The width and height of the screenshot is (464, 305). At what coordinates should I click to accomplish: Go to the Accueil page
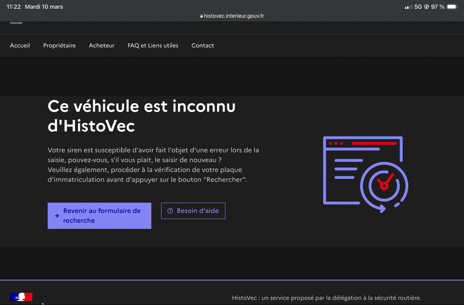(20, 45)
